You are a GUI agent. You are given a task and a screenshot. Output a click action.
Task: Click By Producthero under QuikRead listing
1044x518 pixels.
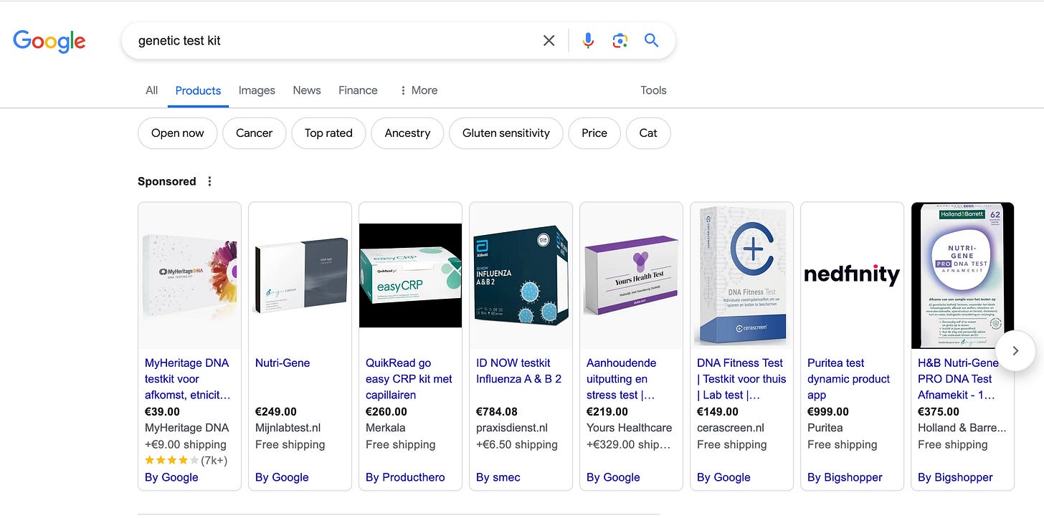(405, 477)
